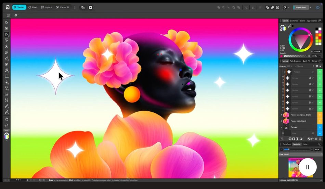Select the Pen tool in left toolbar
The height and width of the screenshot is (189, 325).
[6, 52]
